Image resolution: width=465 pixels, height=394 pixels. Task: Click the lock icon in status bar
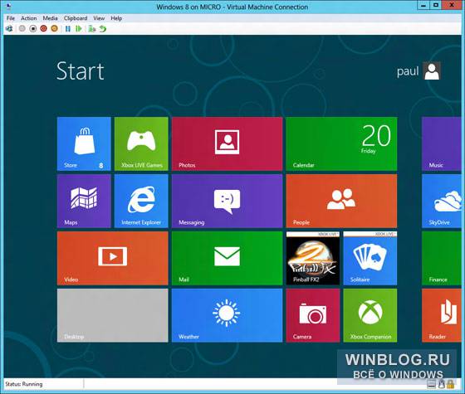451,384
